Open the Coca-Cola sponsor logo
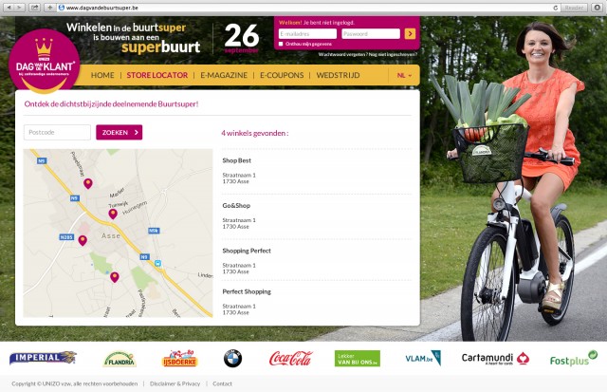 tap(291, 358)
